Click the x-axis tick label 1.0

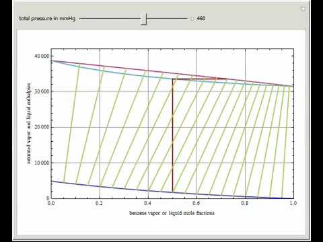pos(293,203)
